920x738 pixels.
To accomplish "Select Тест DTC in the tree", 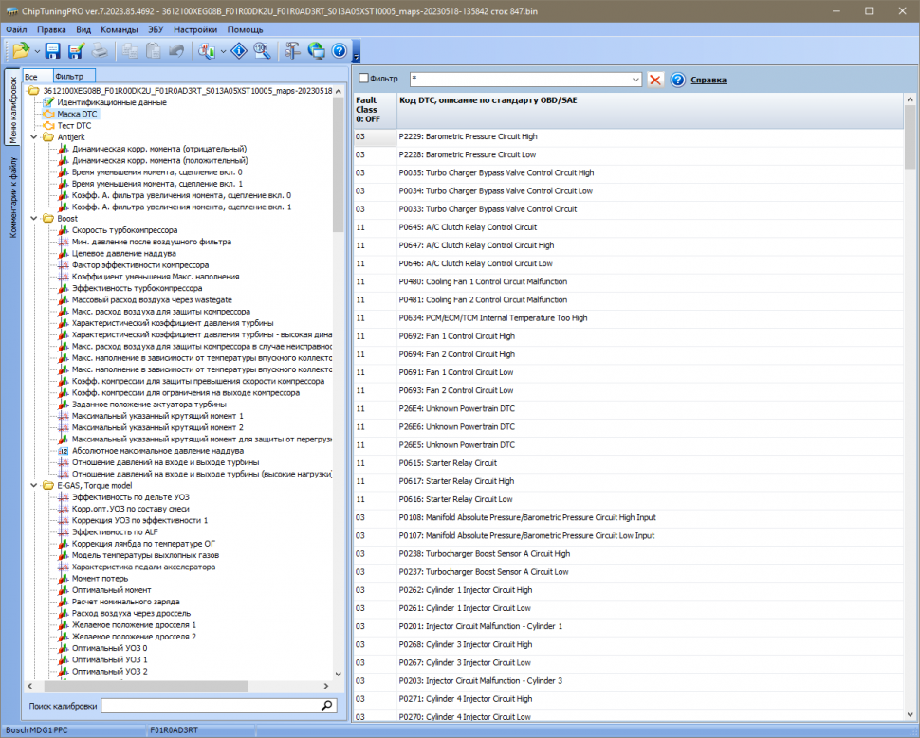I will point(74,125).
